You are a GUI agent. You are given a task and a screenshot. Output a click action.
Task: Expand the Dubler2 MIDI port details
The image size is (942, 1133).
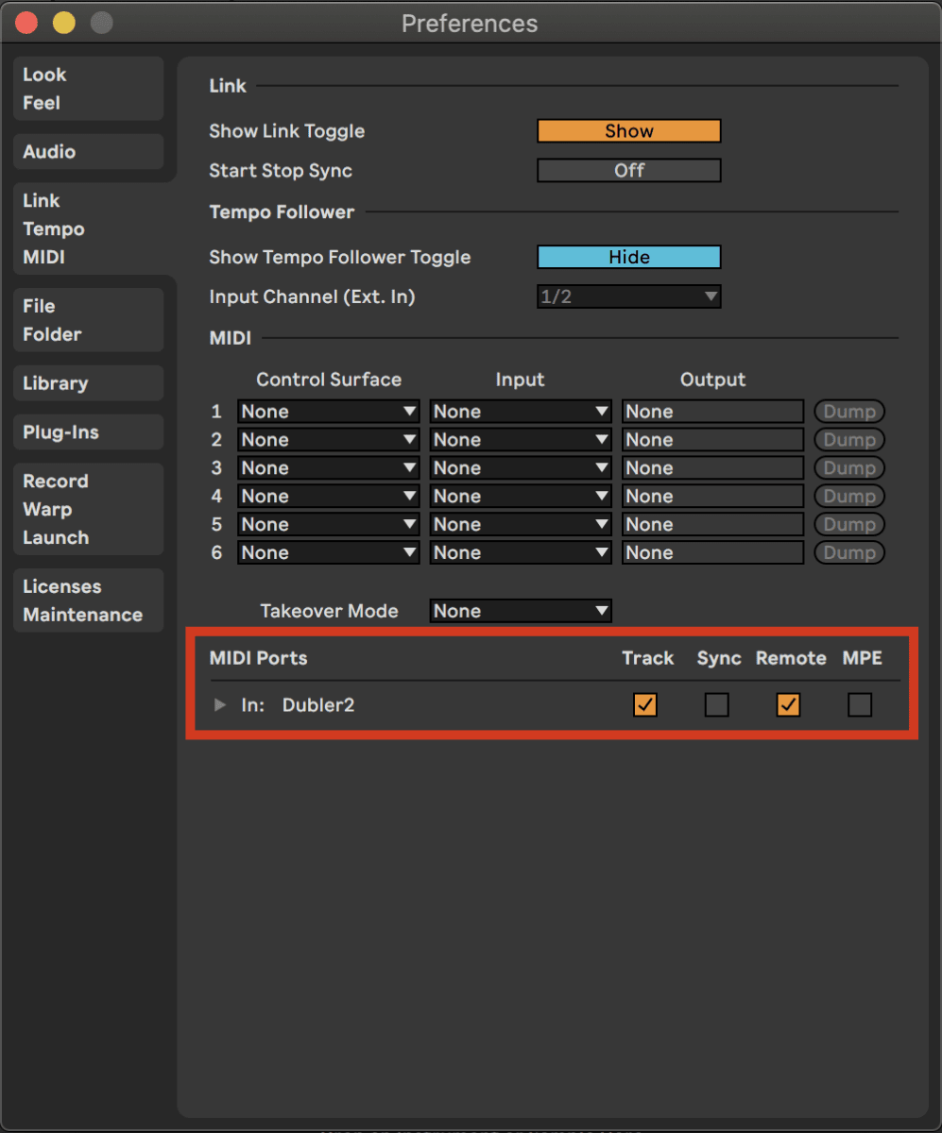218,704
